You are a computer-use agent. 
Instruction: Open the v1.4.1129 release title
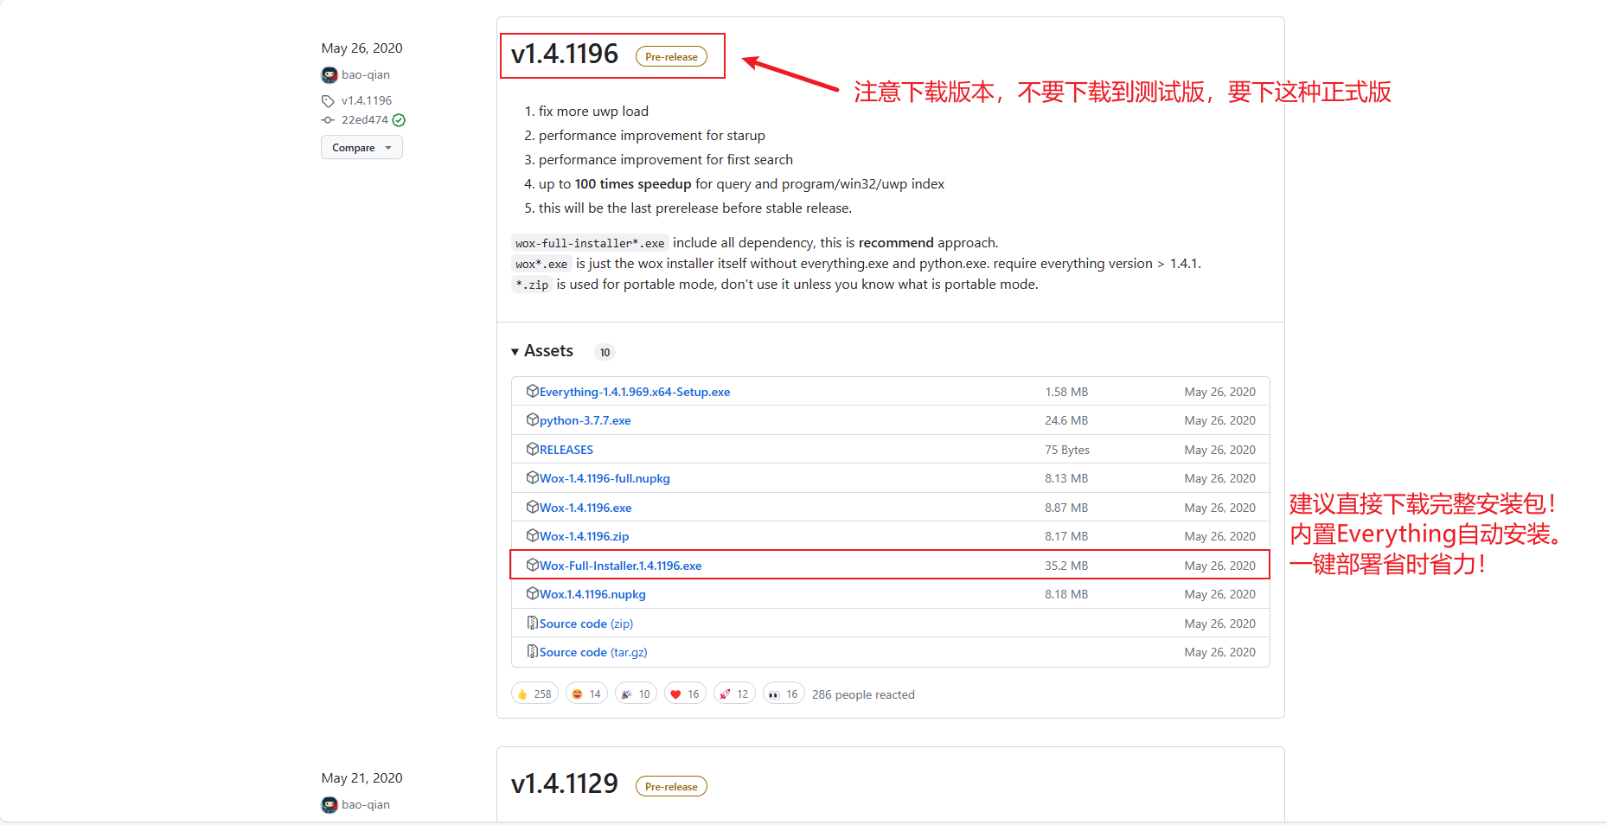point(565,784)
